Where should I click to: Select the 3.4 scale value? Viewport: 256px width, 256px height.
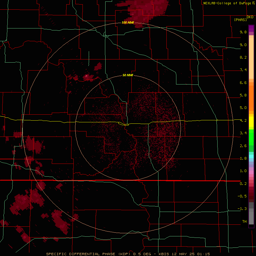coord(243,133)
